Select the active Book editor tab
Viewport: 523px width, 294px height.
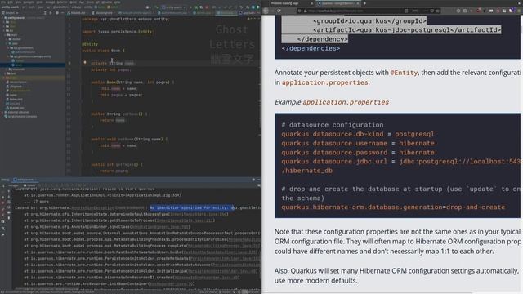pyautogui.click(x=227, y=13)
